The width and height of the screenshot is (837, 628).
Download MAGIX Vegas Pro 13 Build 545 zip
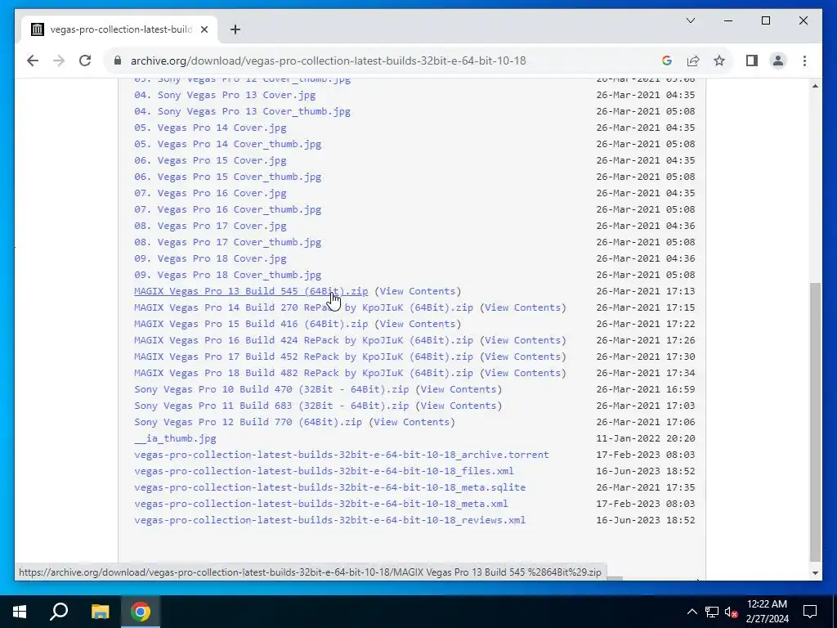[251, 291]
